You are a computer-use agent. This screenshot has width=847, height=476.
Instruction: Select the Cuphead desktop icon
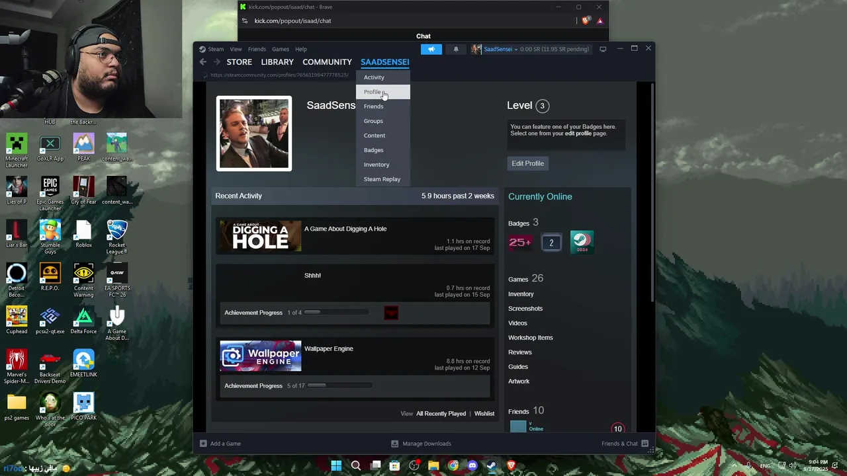coord(17,320)
